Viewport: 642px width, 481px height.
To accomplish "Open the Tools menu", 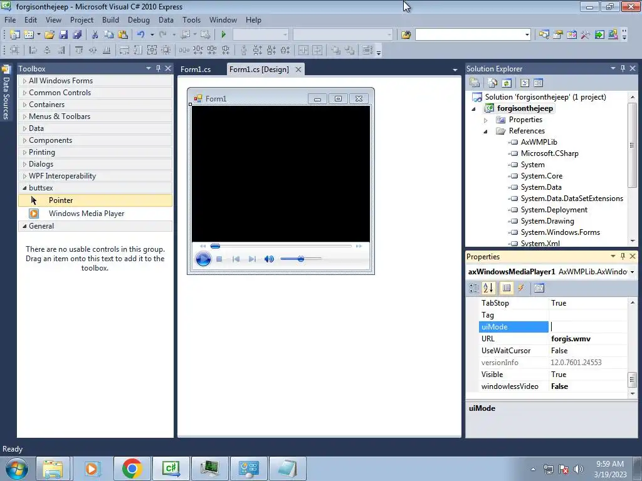I will point(192,20).
